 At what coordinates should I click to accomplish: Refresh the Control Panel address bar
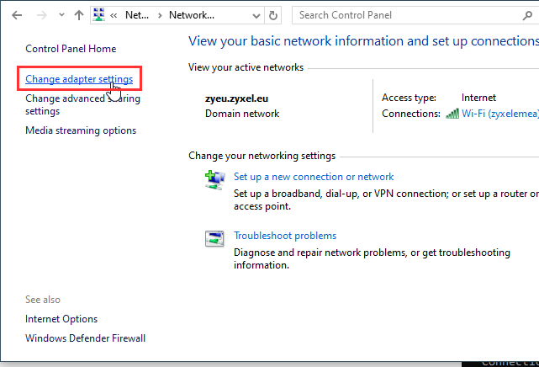pyautogui.click(x=273, y=15)
